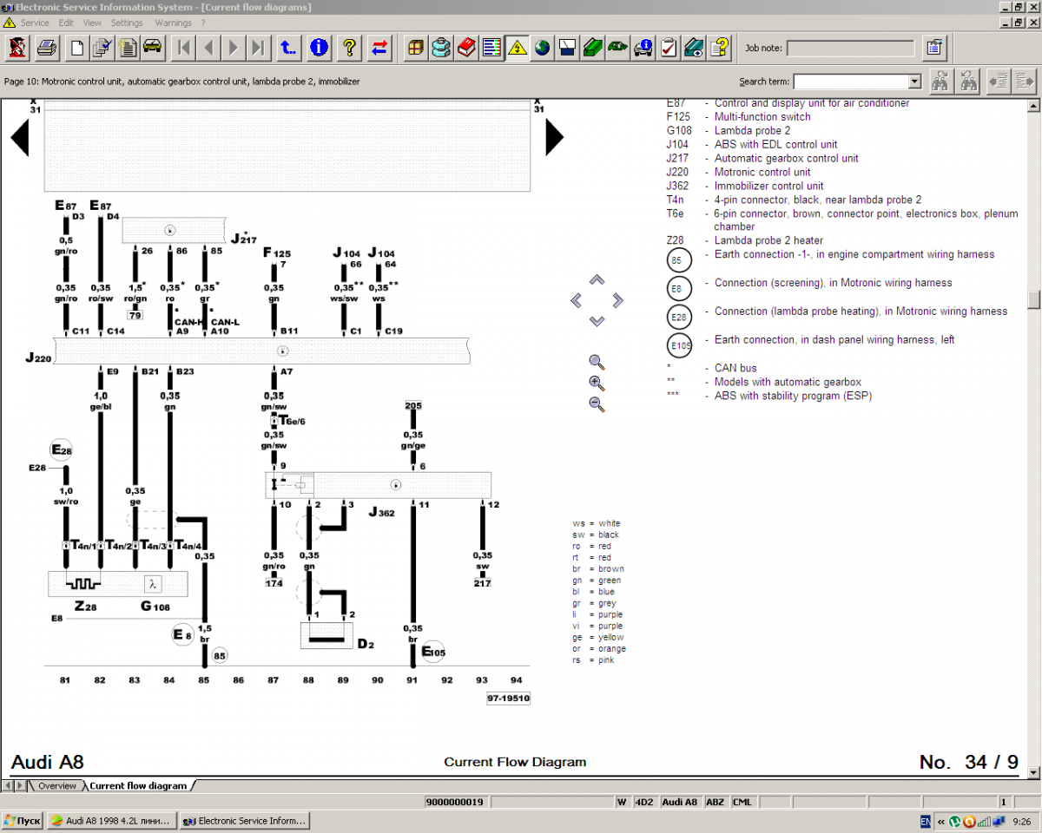Click the legend text 'Immobilizer control unit'

click(x=768, y=186)
